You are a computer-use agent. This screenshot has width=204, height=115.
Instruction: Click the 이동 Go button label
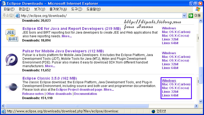[x=197, y=16]
